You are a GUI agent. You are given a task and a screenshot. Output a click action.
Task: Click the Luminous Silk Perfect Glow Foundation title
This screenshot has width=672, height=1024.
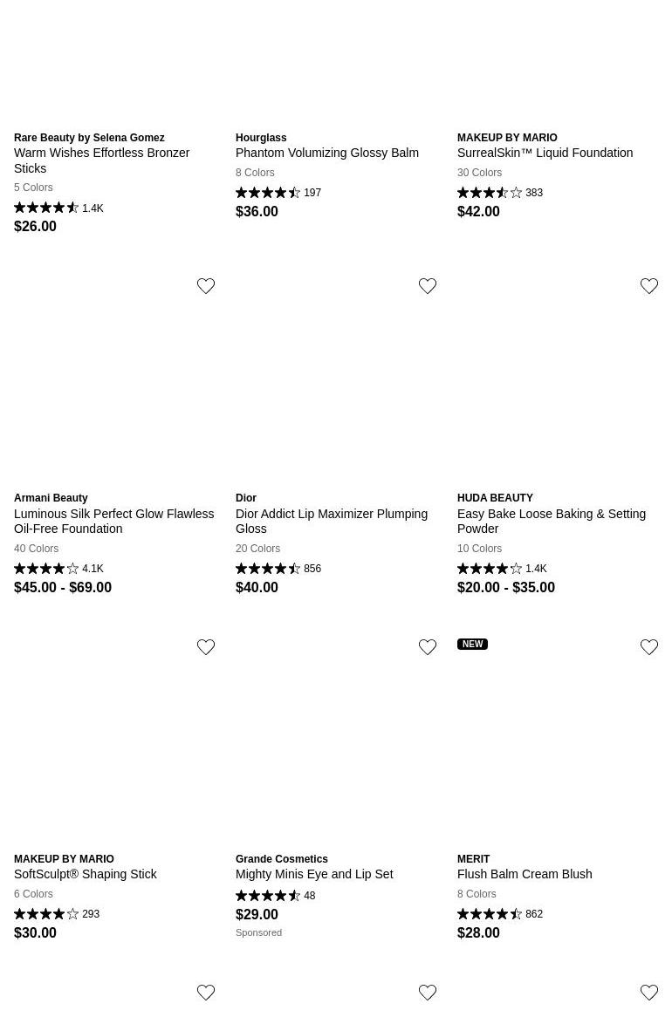coord(113,521)
